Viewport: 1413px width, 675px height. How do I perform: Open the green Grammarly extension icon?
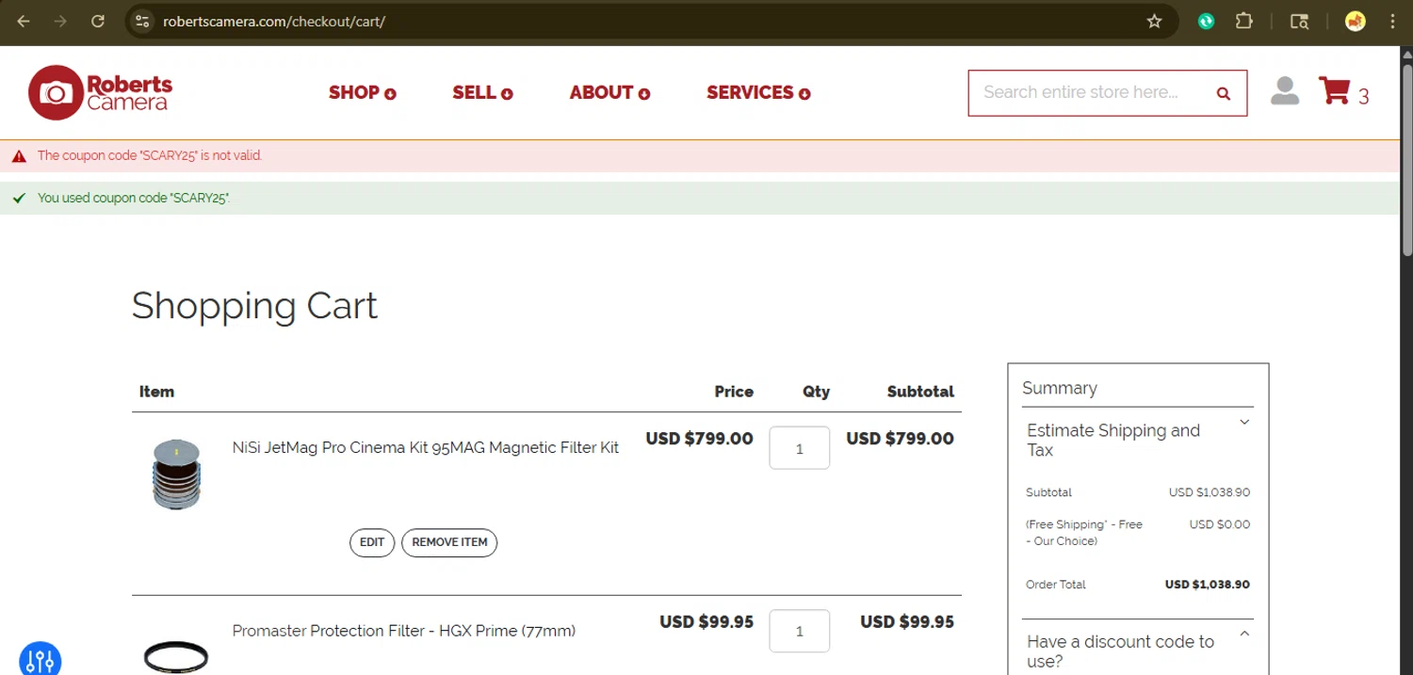pos(1206,22)
